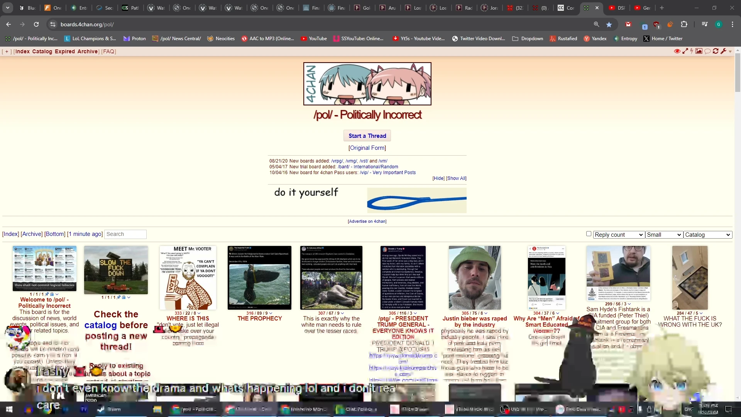This screenshot has width=741, height=417.
Task: Open the tab search chevron in Chrome
Action: tap(7, 8)
